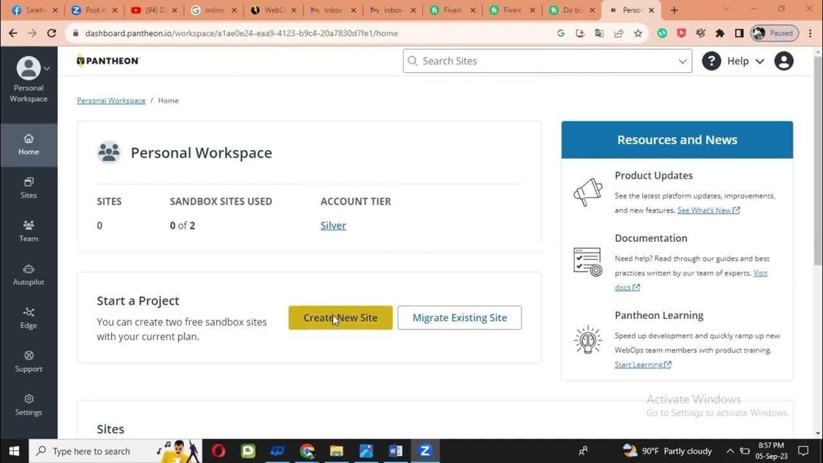Screen dimensions: 823x463
Task: Open Support in the sidebar
Action: 28,362
